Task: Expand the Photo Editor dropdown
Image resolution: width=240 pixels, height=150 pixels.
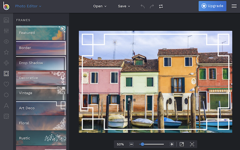Action: point(28,6)
